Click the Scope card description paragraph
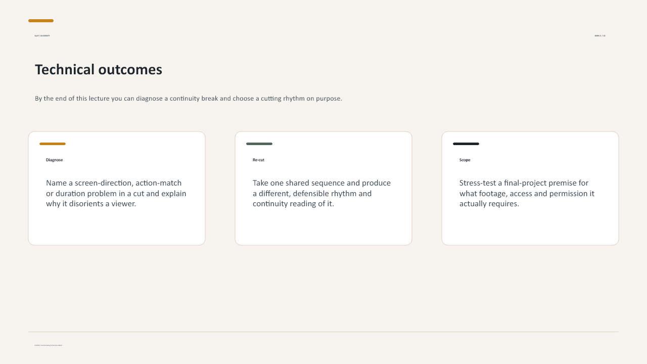The width and height of the screenshot is (647, 364). 527,193
